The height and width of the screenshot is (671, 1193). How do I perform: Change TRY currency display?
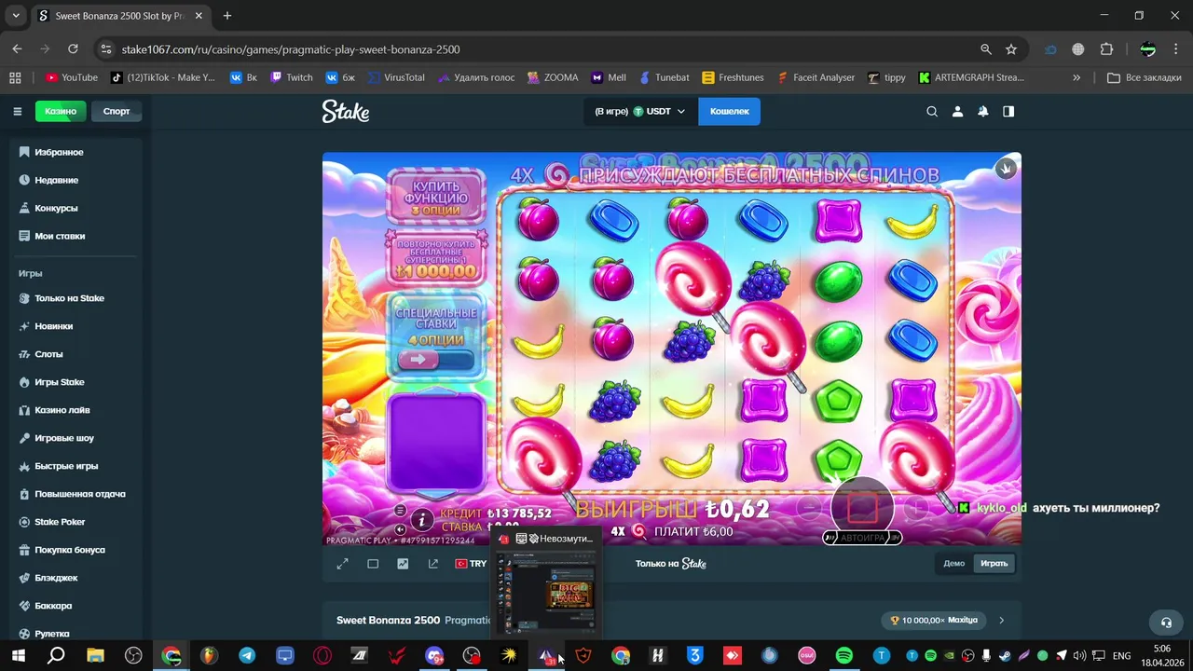point(471,564)
